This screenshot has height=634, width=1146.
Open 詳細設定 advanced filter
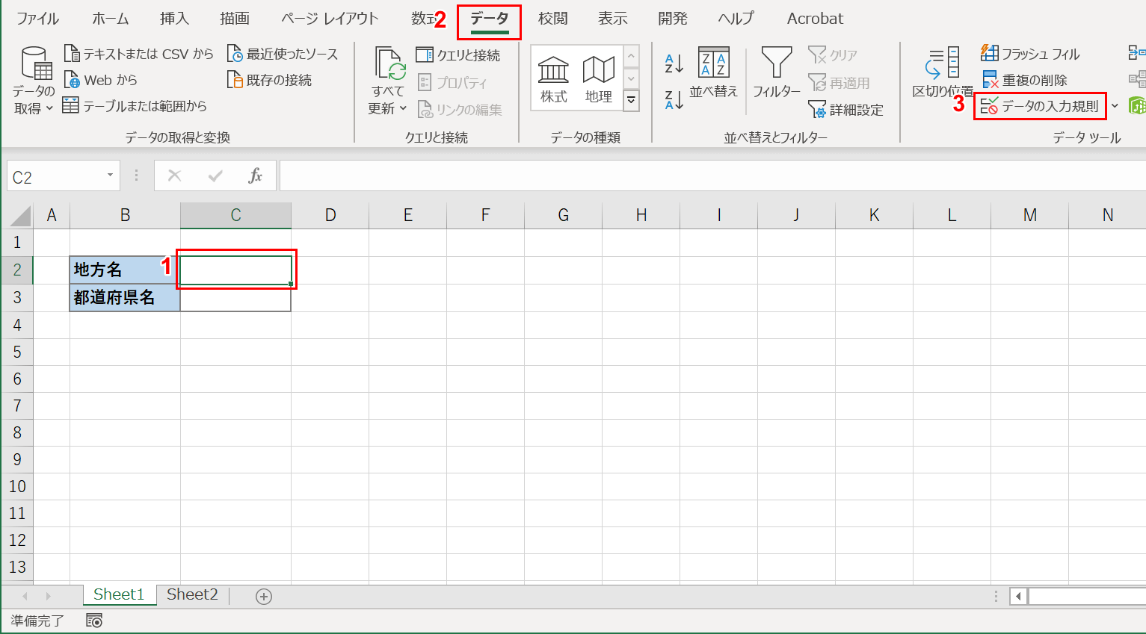coord(845,110)
